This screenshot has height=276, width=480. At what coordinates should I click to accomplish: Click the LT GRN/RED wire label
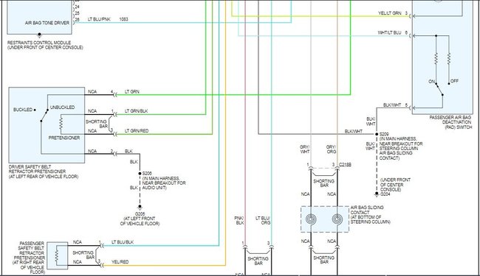point(137,131)
